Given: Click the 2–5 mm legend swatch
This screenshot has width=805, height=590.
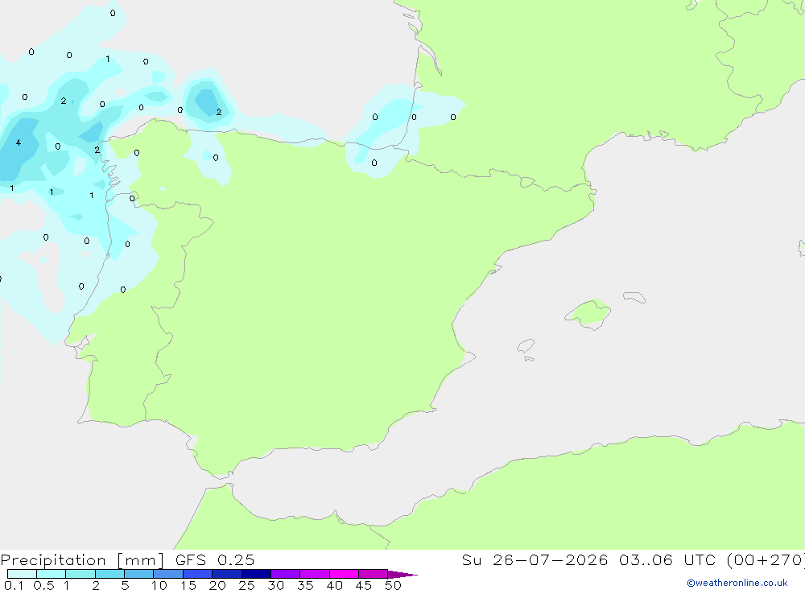Looking at the screenshot, I should tap(109, 574).
